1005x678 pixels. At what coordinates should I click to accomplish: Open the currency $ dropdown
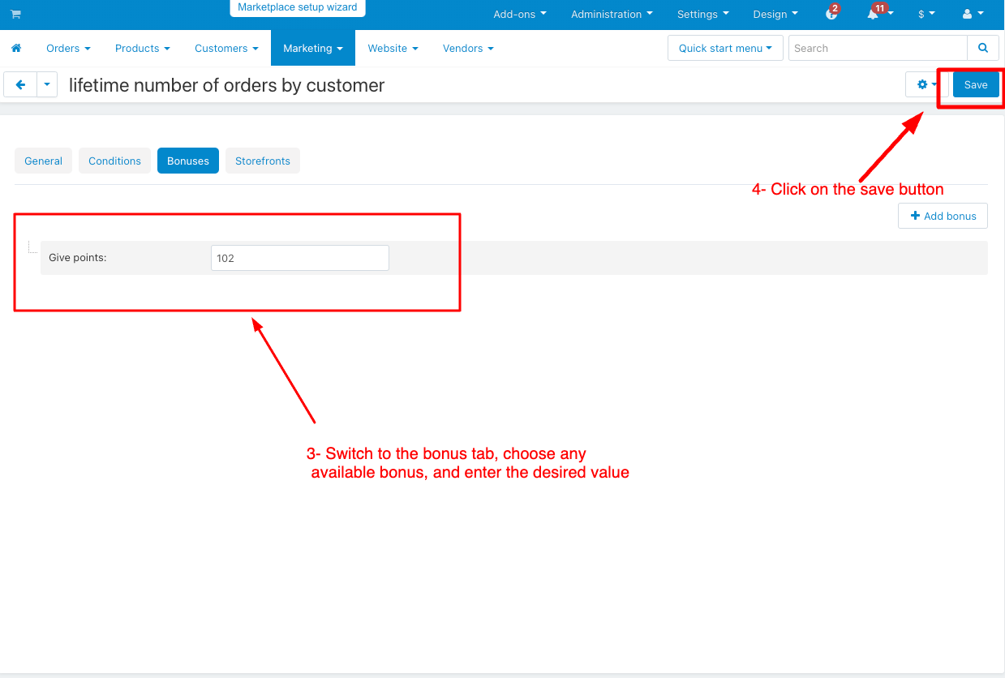[926, 15]
